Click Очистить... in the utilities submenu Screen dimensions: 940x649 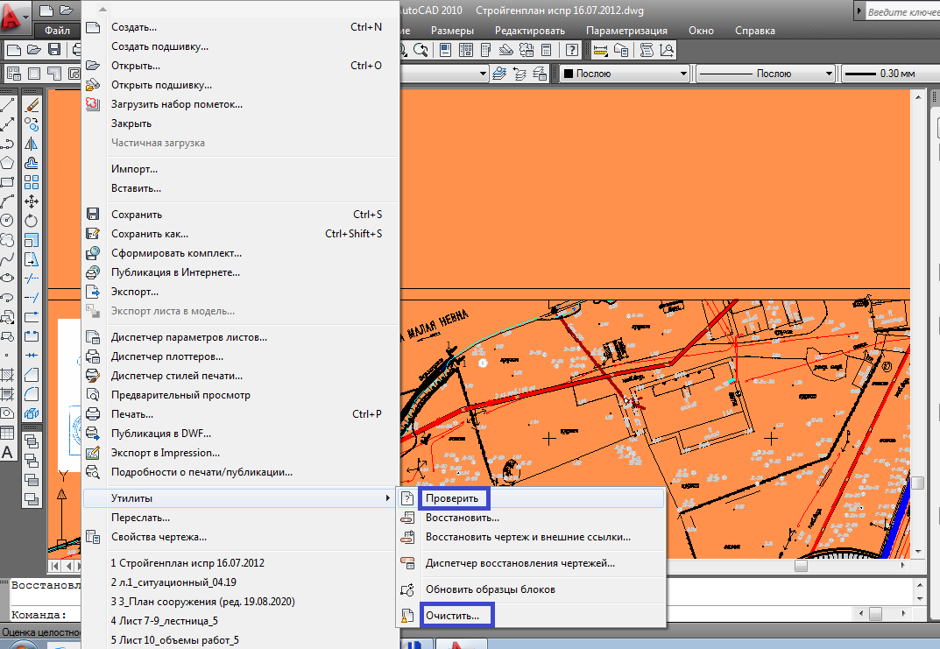coord(452,616)
